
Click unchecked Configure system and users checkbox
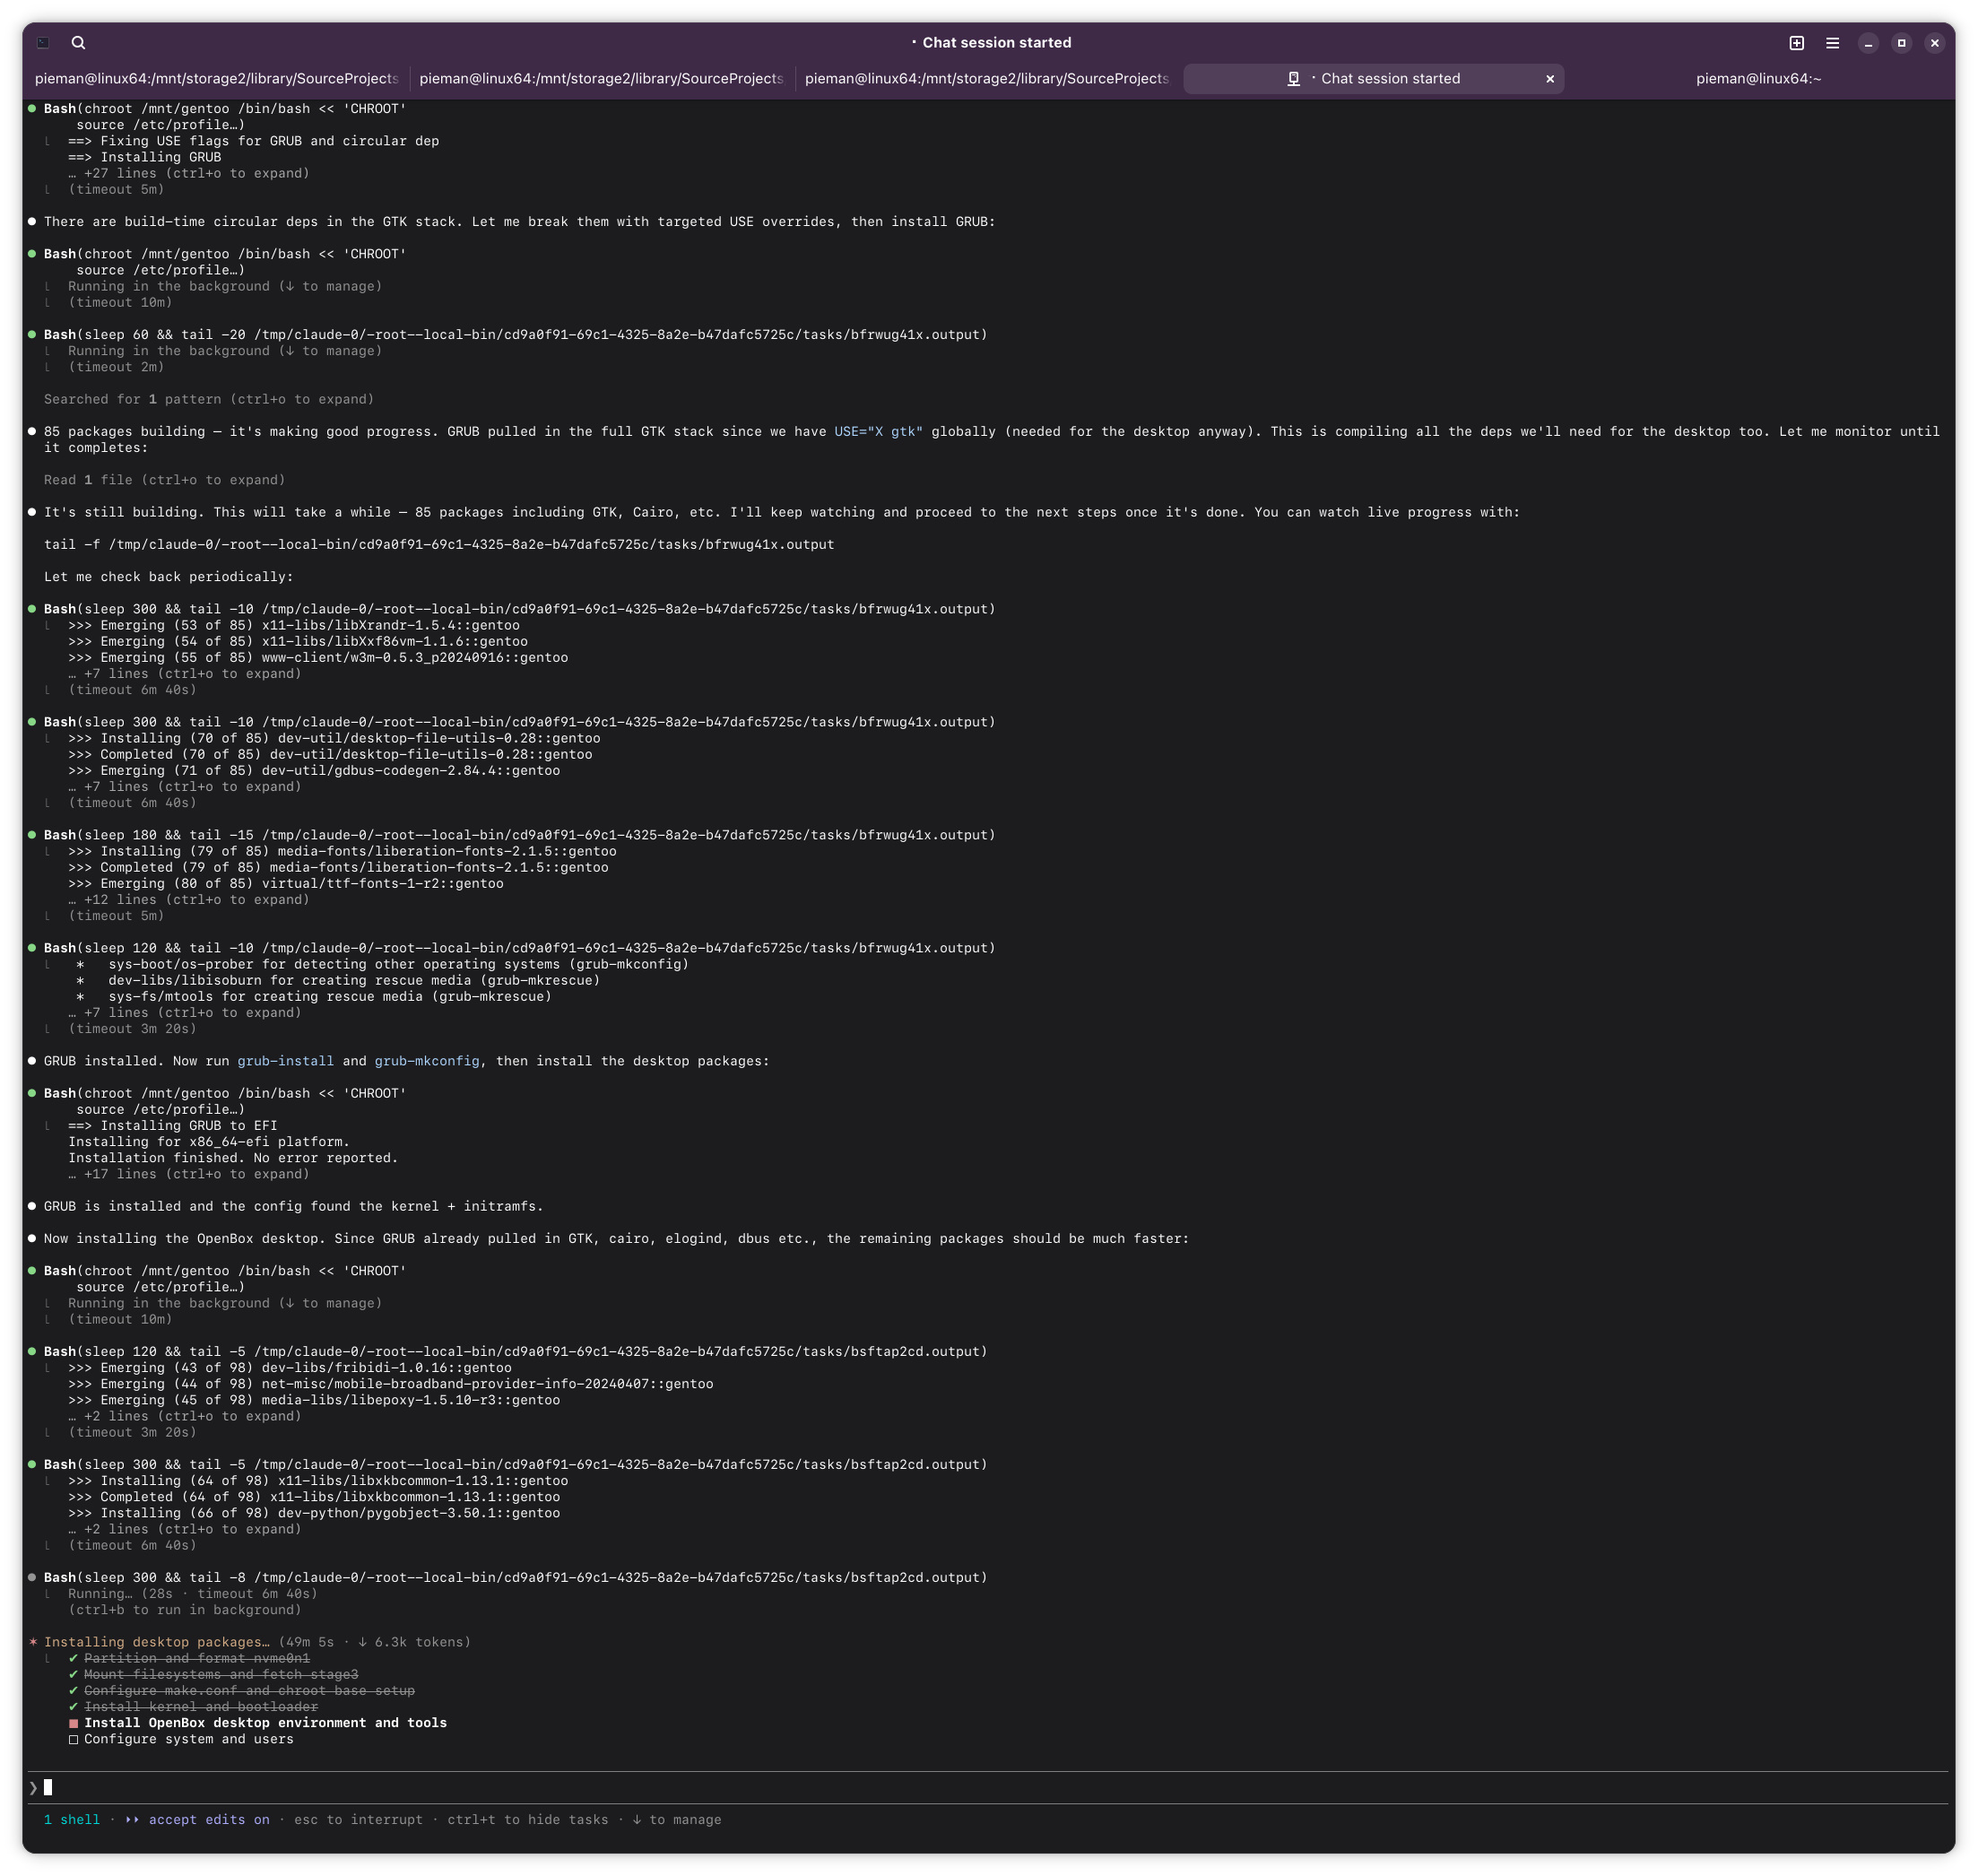[x=73, y=1739]
